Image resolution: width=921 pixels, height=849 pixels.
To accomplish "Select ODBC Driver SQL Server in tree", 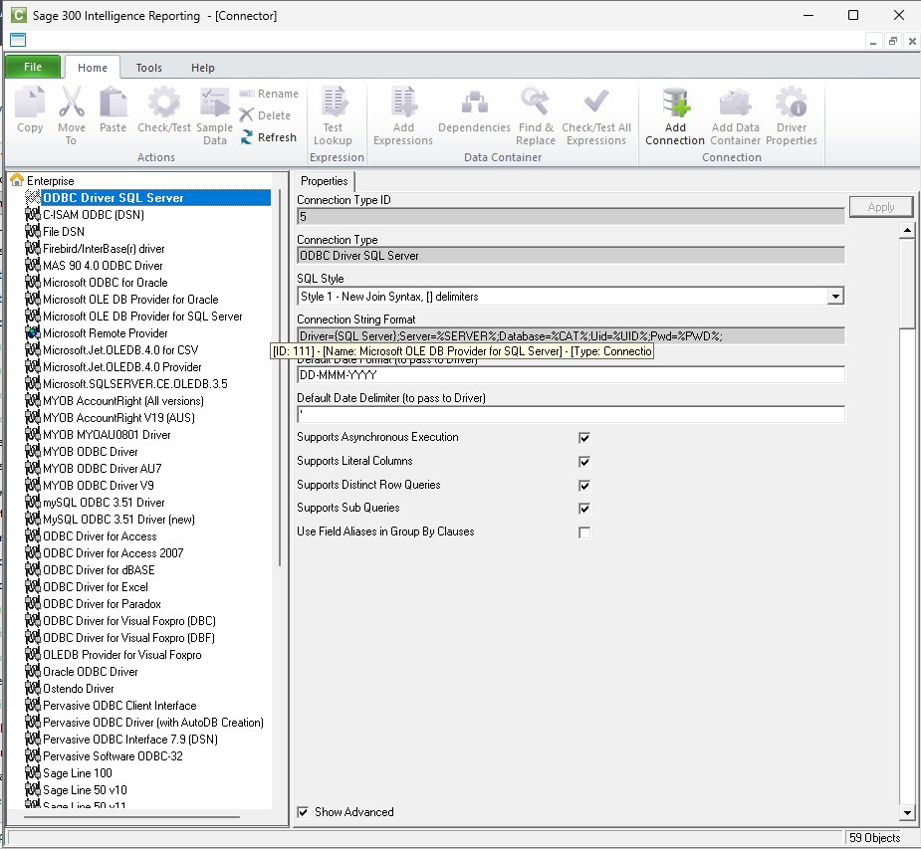I will pyautogui.click(x=114, y=198).
